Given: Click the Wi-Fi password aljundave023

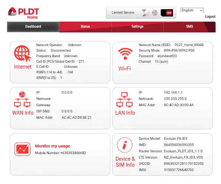Looking at the screenshot, I should click(167, 56).
